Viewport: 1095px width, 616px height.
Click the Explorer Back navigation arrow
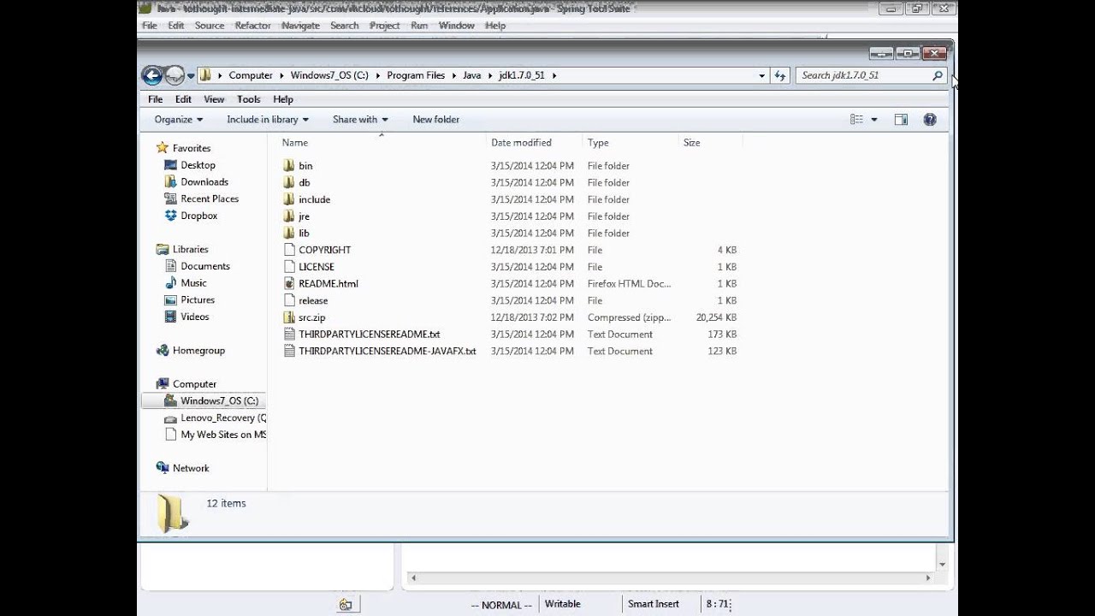coord(152,75)
